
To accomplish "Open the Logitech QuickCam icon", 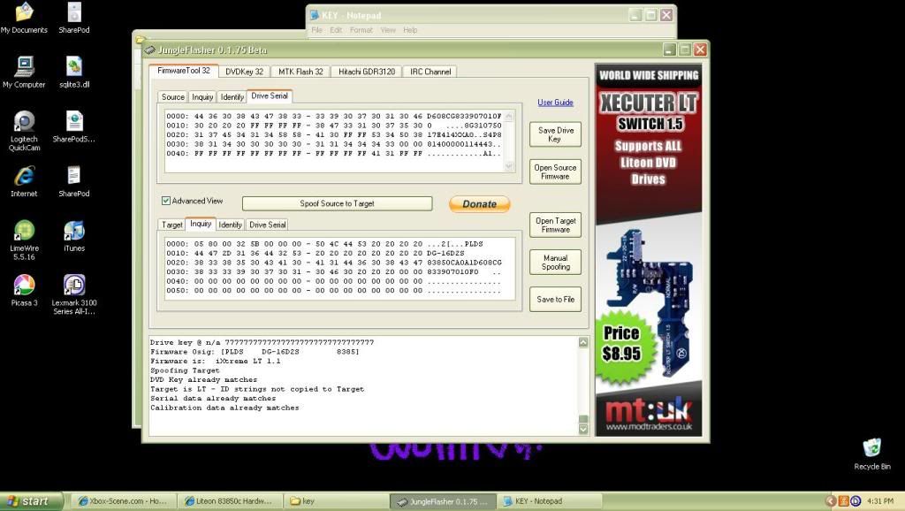I will coord(25,122).
